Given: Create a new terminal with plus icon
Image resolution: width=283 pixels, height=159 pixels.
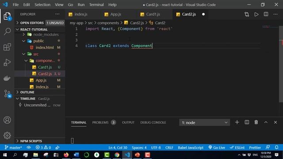Looking at the screenshot, I should tap(237, 122).
